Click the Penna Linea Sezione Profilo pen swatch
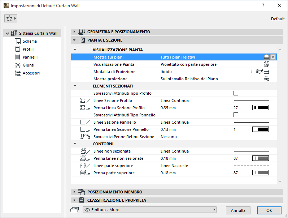 click(x=260, y=108)
